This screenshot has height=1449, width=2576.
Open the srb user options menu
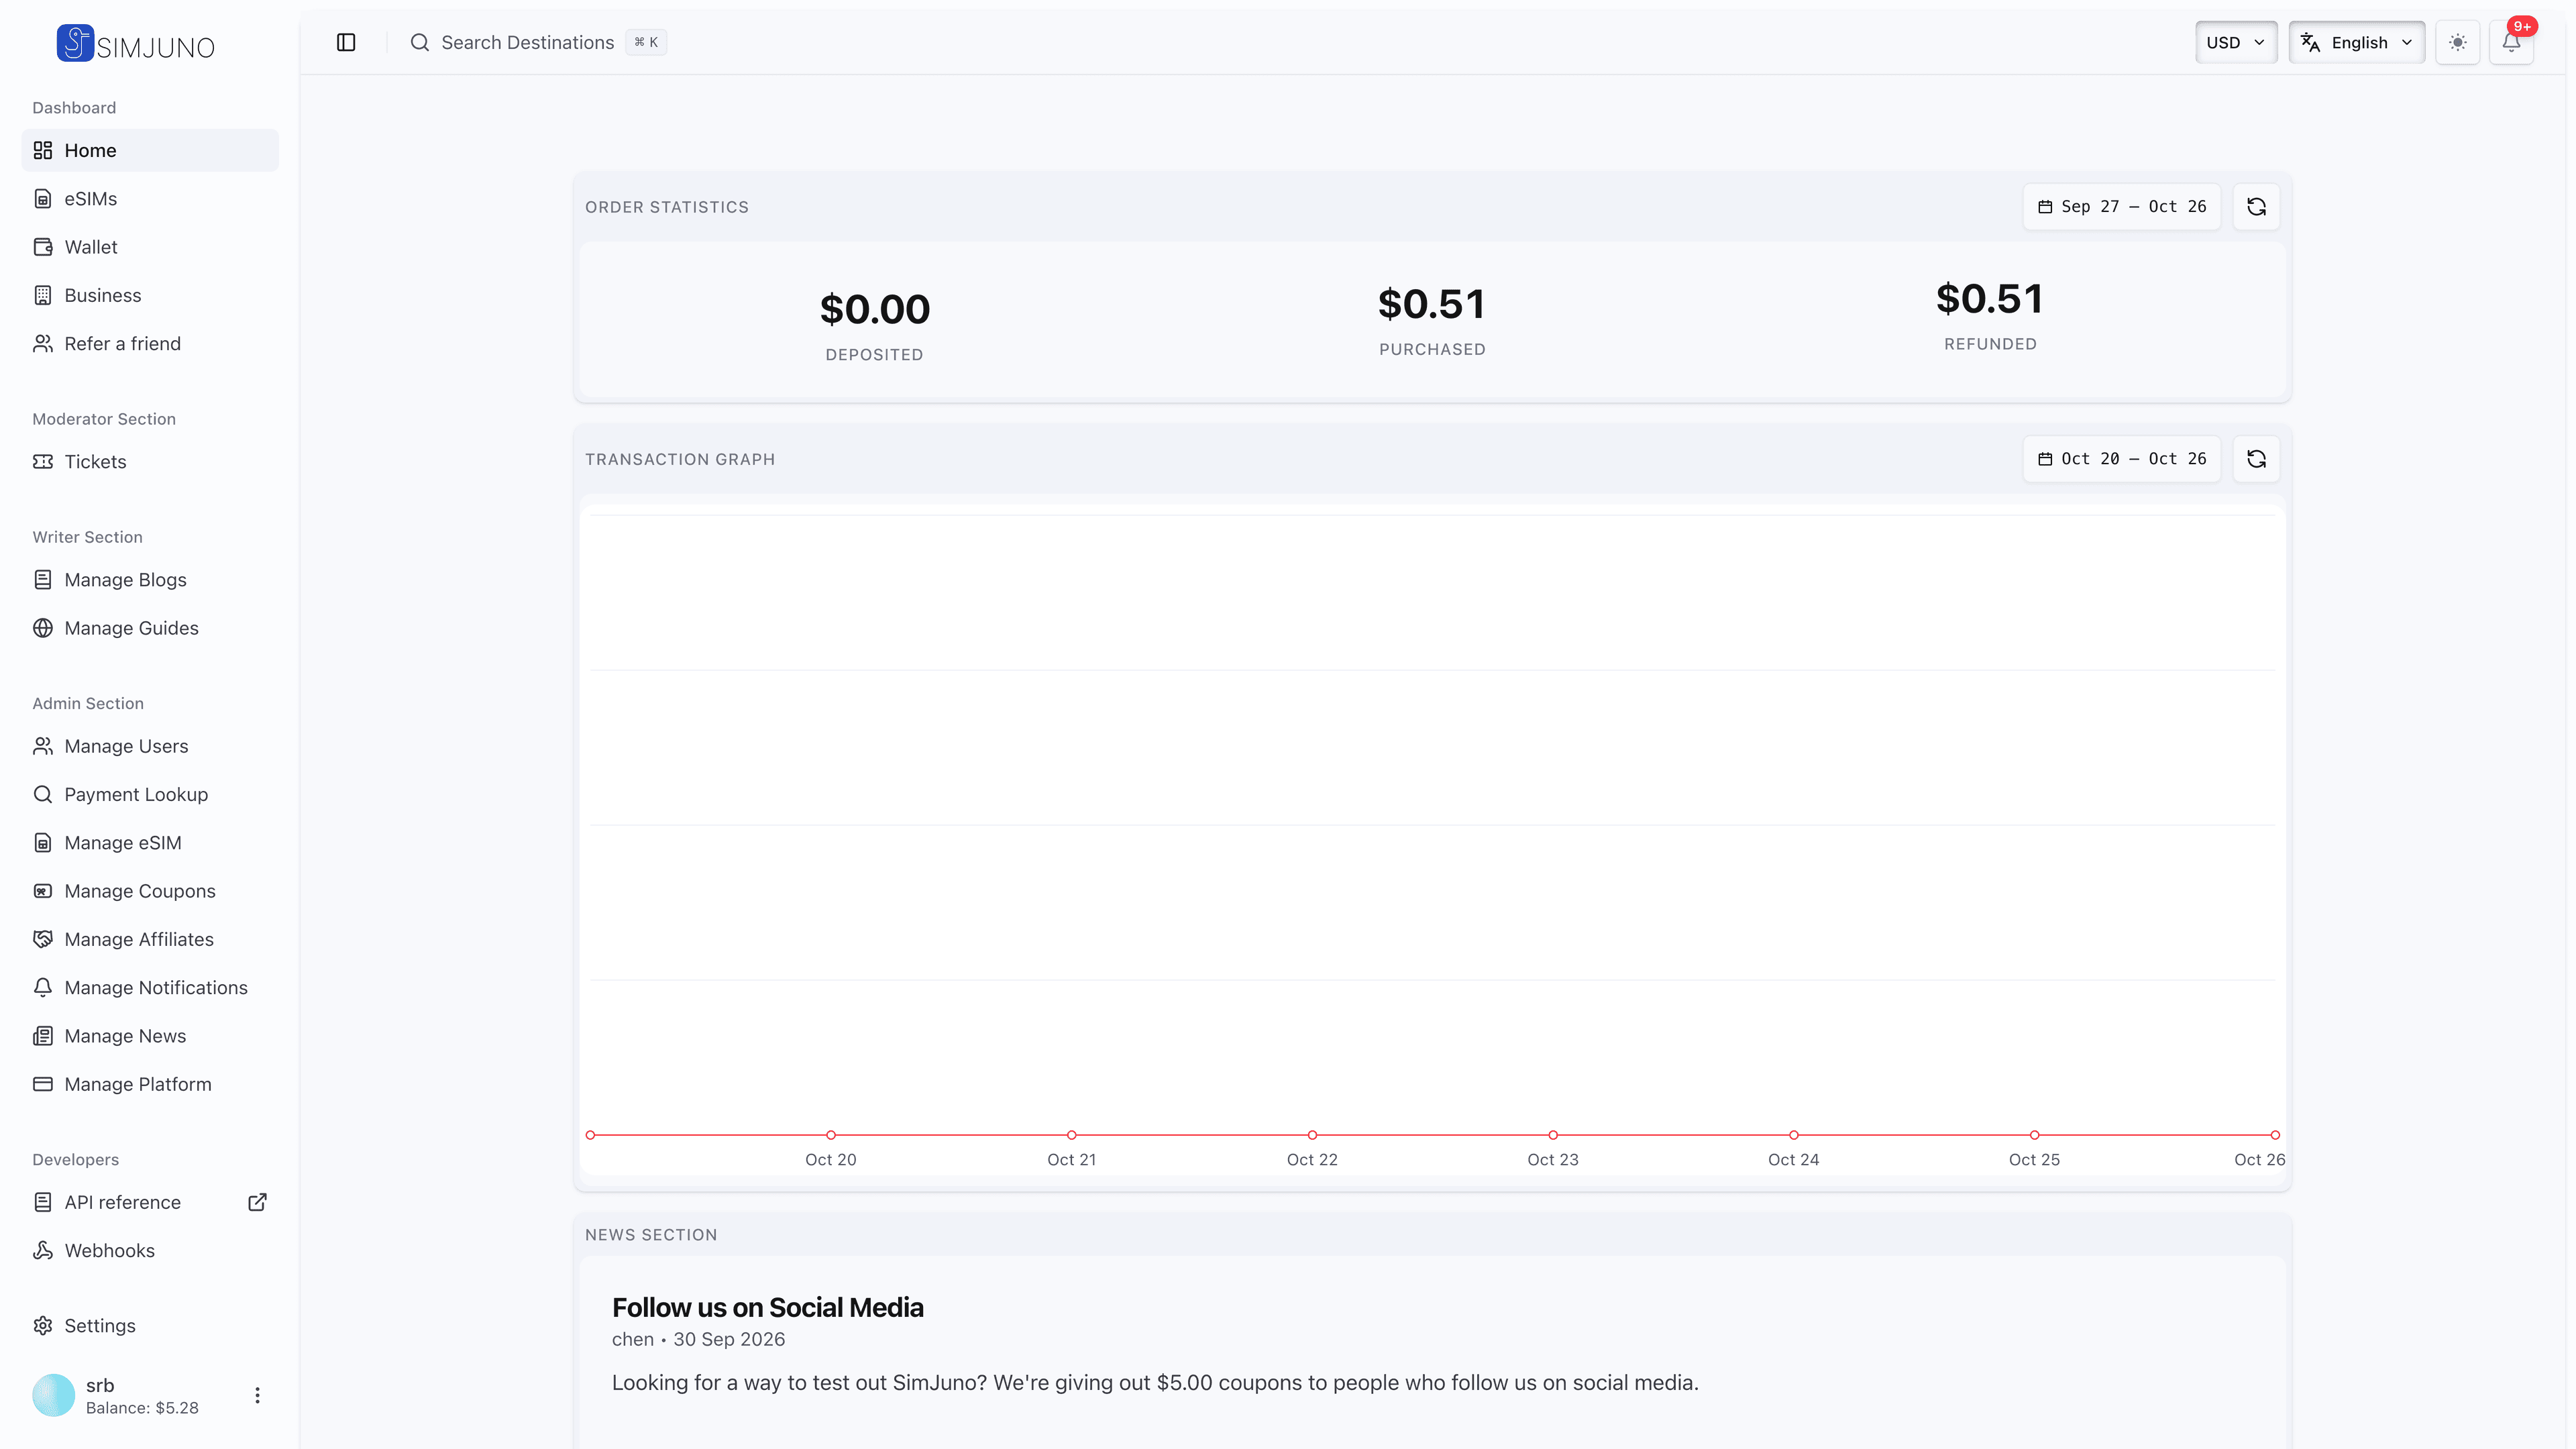tap(257, 1395)
